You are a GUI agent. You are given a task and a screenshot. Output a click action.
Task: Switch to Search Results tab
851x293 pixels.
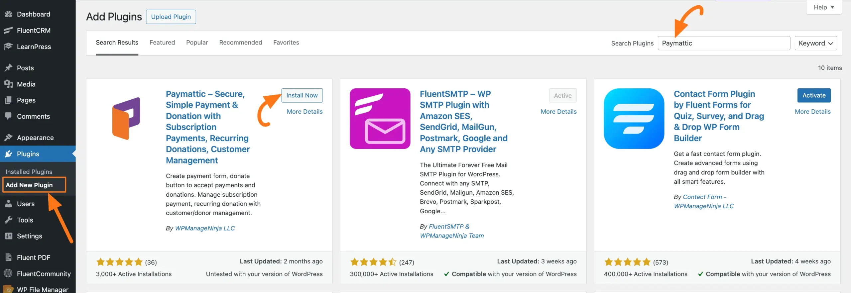tap(117, 43)
